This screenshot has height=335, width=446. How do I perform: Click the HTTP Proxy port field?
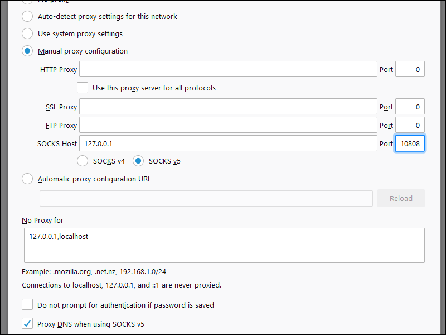pyautogui.click(x=410, y=69)
